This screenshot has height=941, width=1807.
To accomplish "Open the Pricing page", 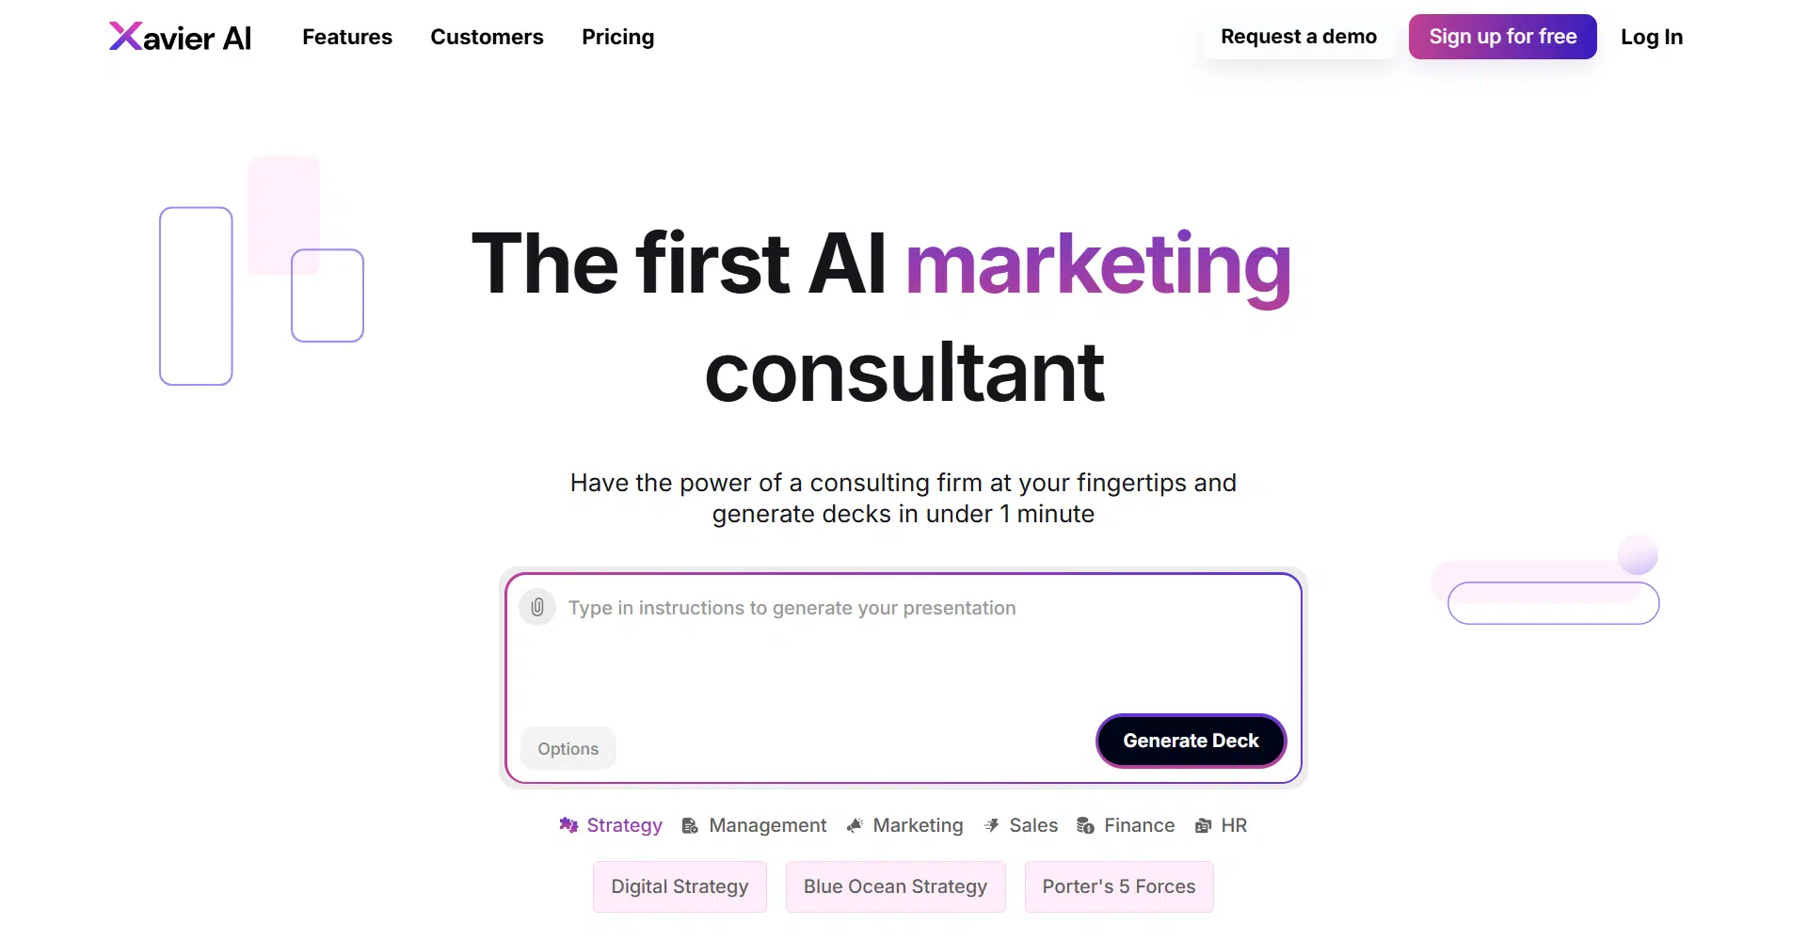I will tap(617, 37).
